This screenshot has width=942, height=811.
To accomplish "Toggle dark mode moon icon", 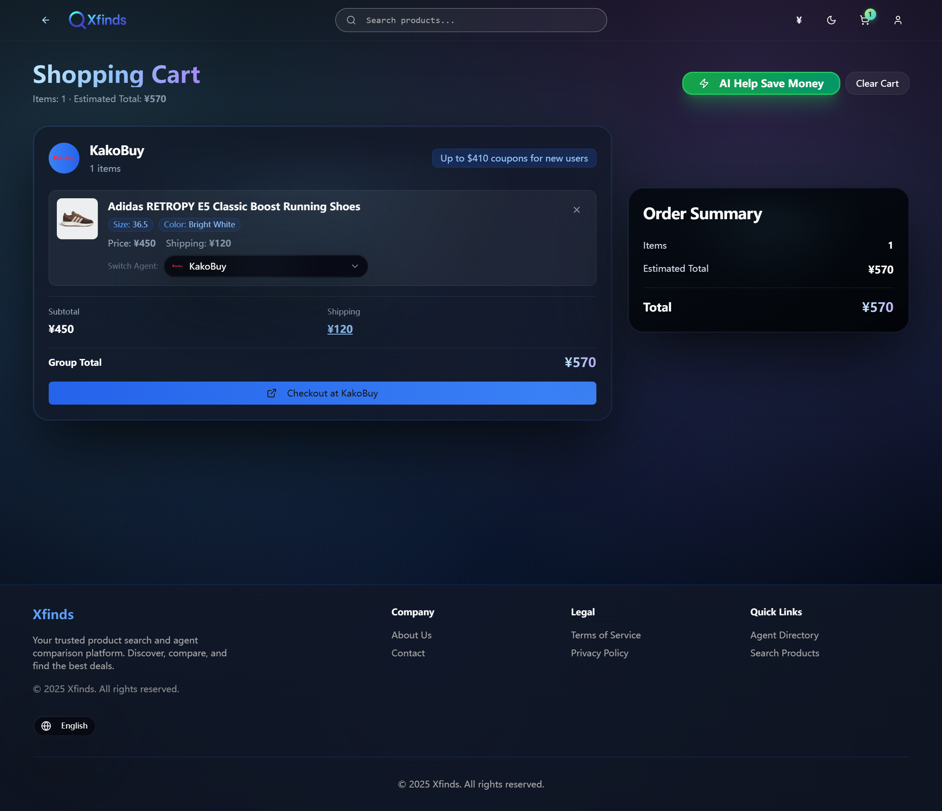I will [831, 20].
